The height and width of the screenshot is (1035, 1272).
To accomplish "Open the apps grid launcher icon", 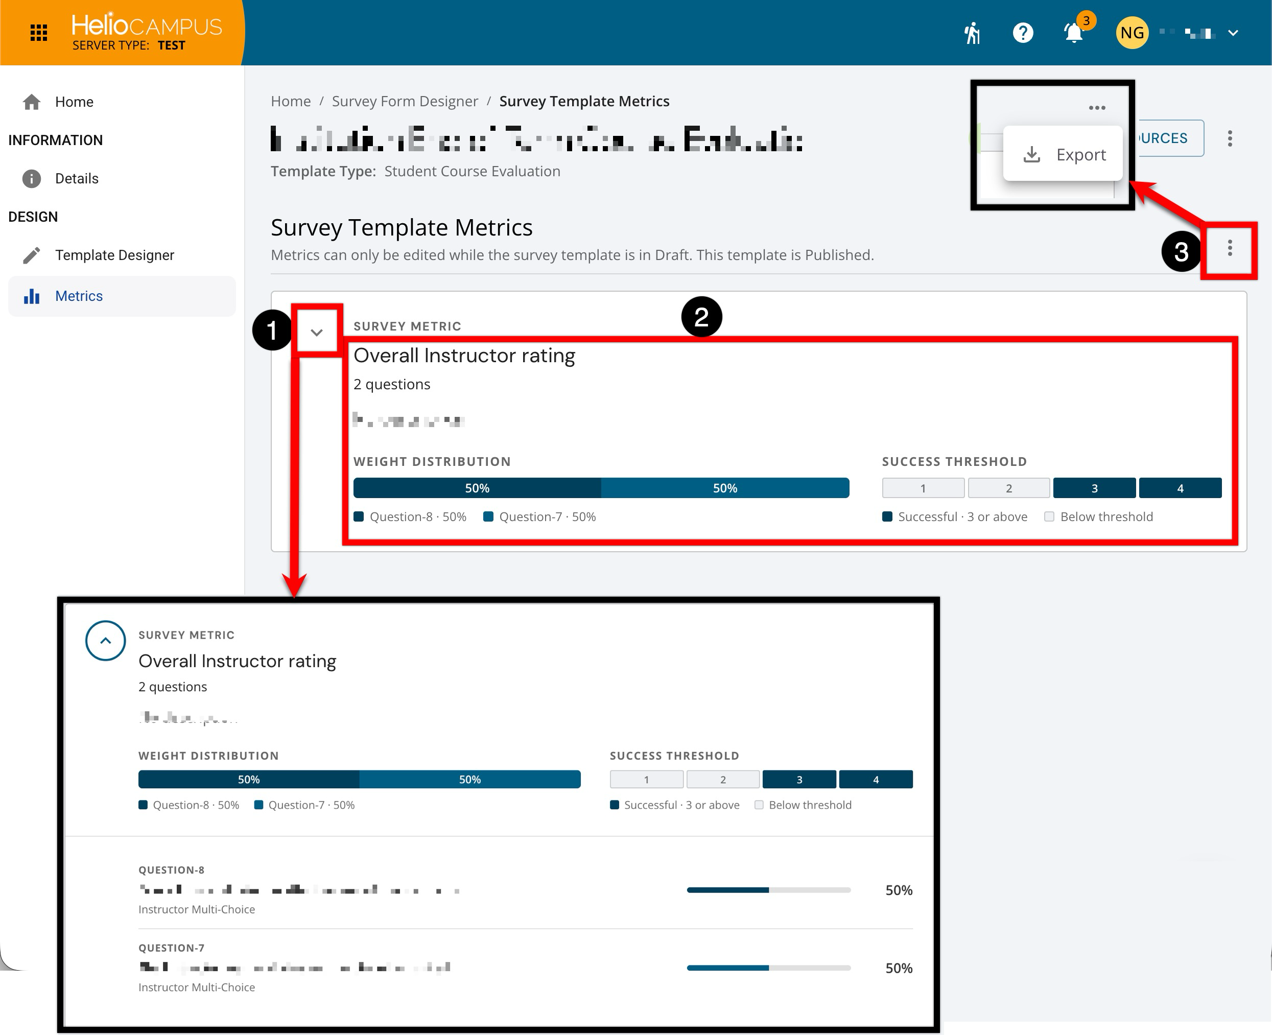I will [39, 32].
